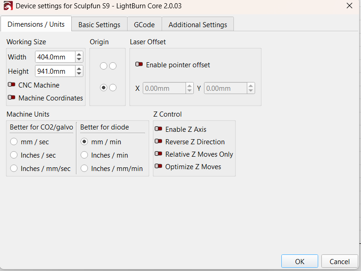Enable pointer offset toggle
The width and height of the screenshot is (361, 271).
point(139,65)
